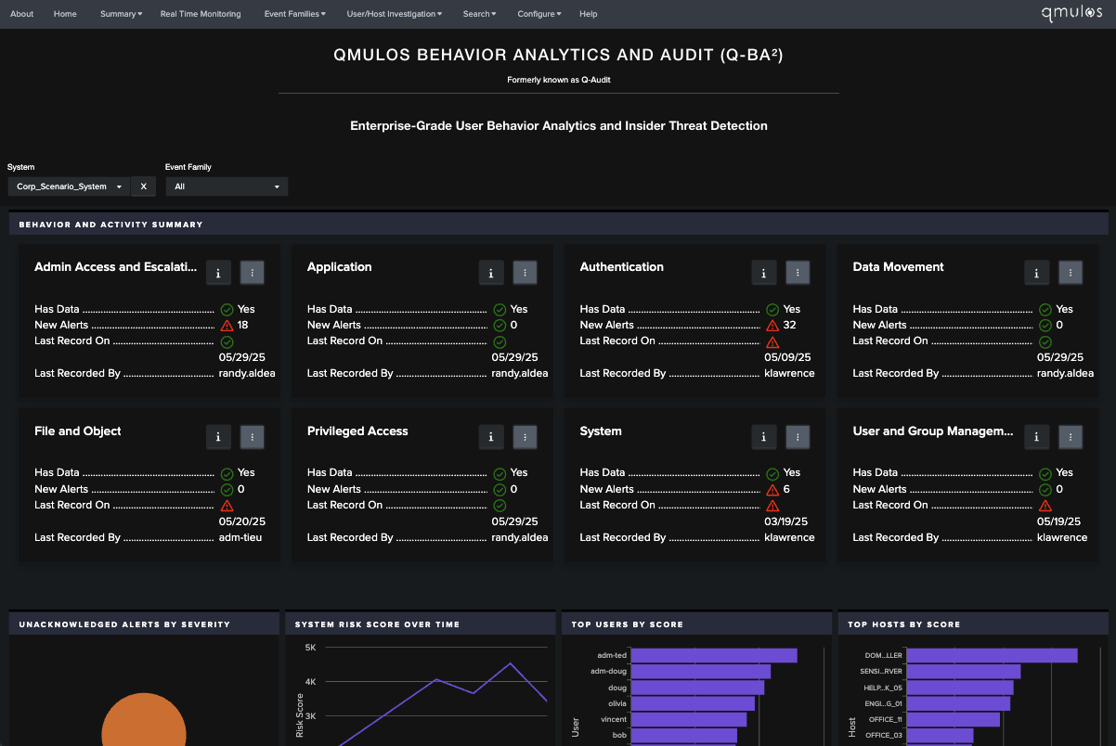Viewport: 1116px width, 746px height.
Task: Click DOM...LLER bar in Top Hosts chart
Action: click(992, 655)
